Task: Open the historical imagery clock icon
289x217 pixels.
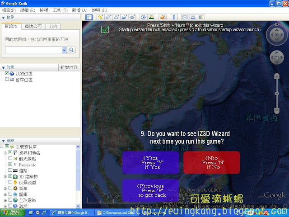Action: click(143, 17)
